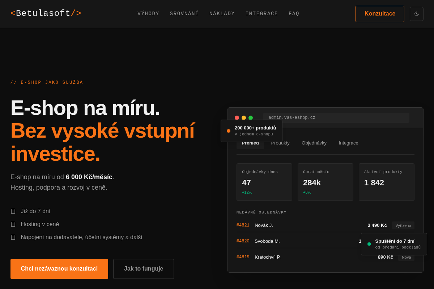Switch to the Produkty tab
Screen dimensions: 434x289
[280, 143]
